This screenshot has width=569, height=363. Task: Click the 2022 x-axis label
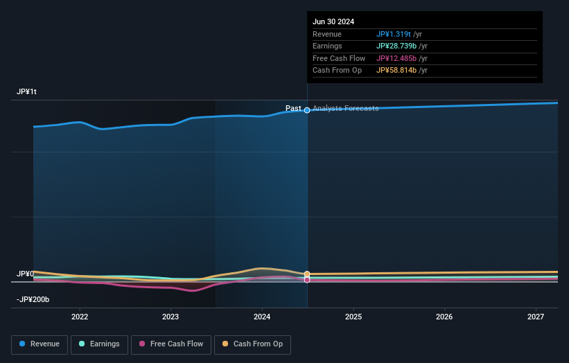coord(80,317)
